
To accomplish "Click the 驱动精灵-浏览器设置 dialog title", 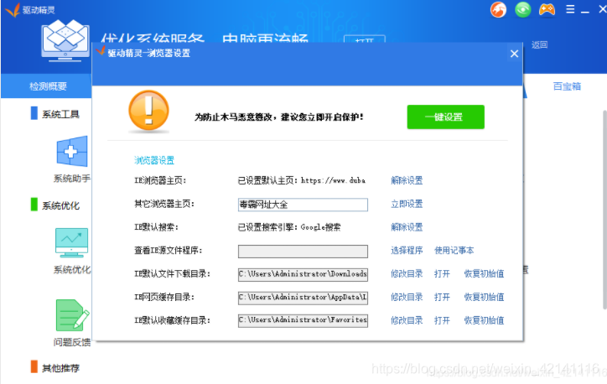I will [x=148, y=53].
